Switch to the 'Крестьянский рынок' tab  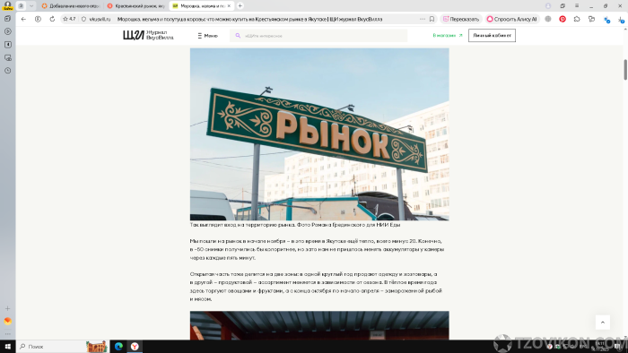pyautogui.click(x=136, y=6)
